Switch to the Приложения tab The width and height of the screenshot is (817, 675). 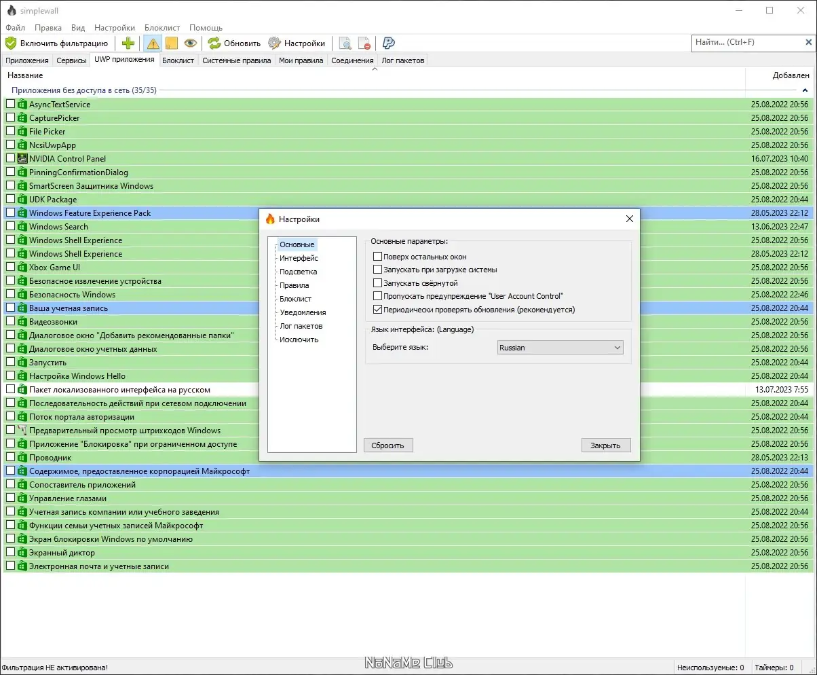point(27,60)
